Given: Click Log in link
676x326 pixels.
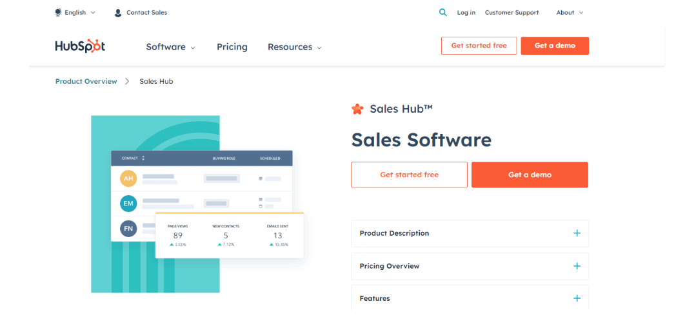Looking at the screenshot, I should point(466,12).
